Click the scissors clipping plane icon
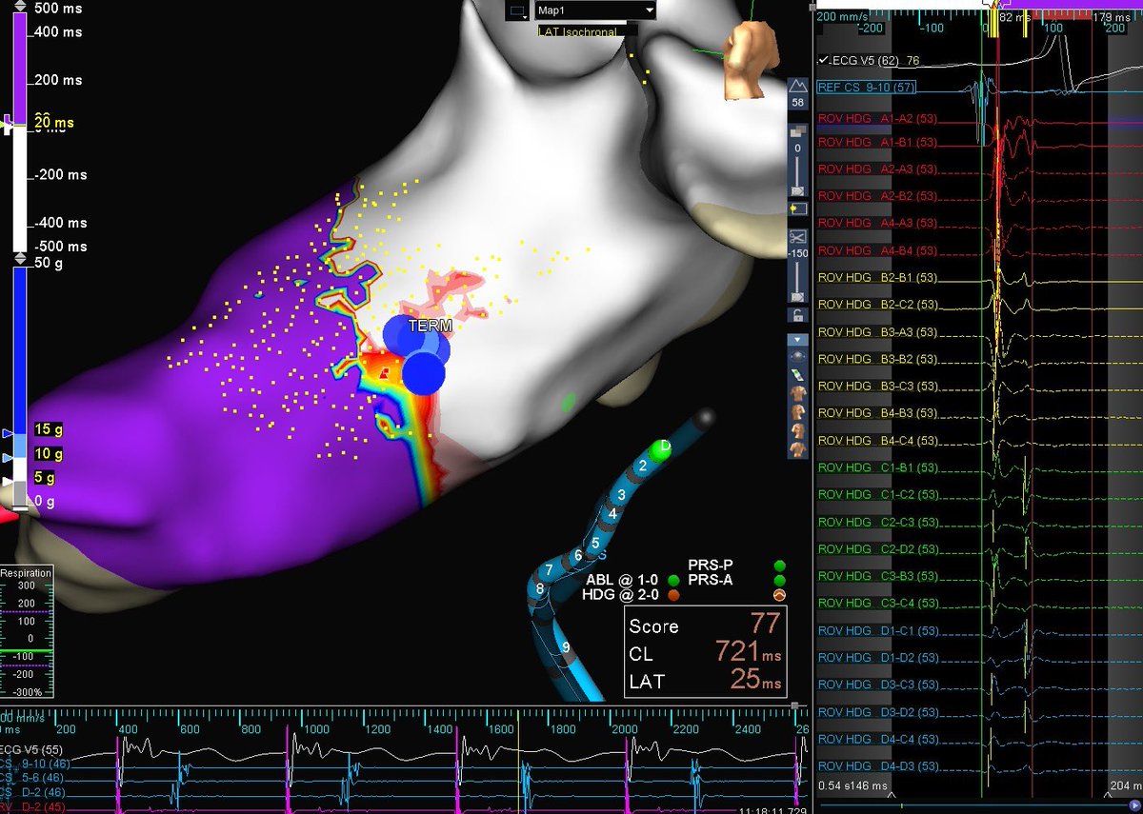 click(x=798, y=236)
